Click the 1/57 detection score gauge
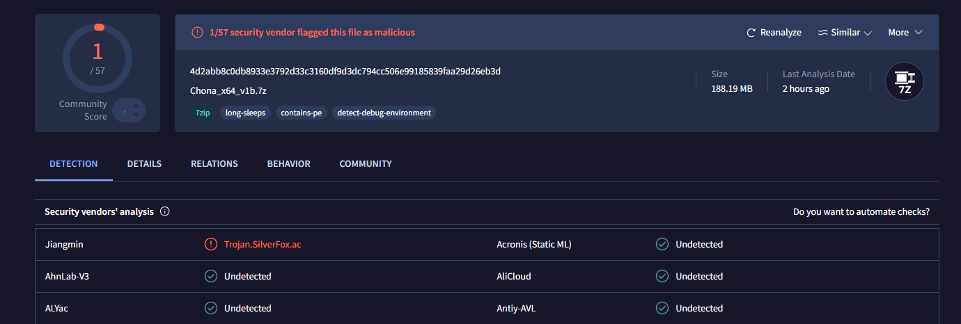 tap(97, 58)
